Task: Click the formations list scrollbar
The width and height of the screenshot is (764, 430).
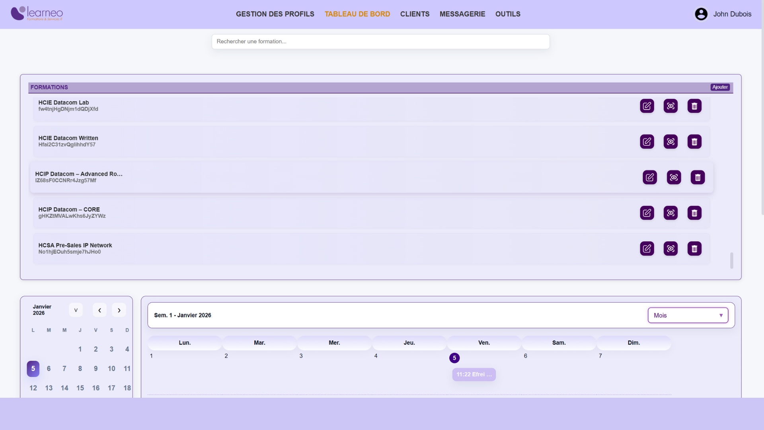Action: point(731,261)
